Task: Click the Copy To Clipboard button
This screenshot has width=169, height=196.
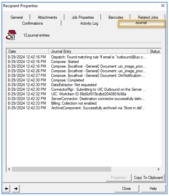Action: click(148, 178)
